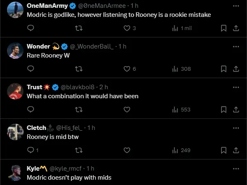Share Trust's tweet

[x=236, y=110]
